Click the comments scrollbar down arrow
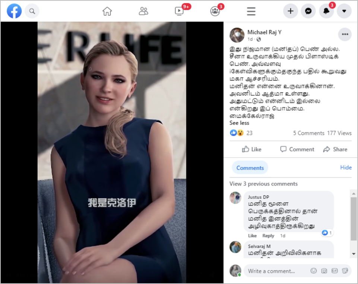358x284 pixels. pos(354,254)
